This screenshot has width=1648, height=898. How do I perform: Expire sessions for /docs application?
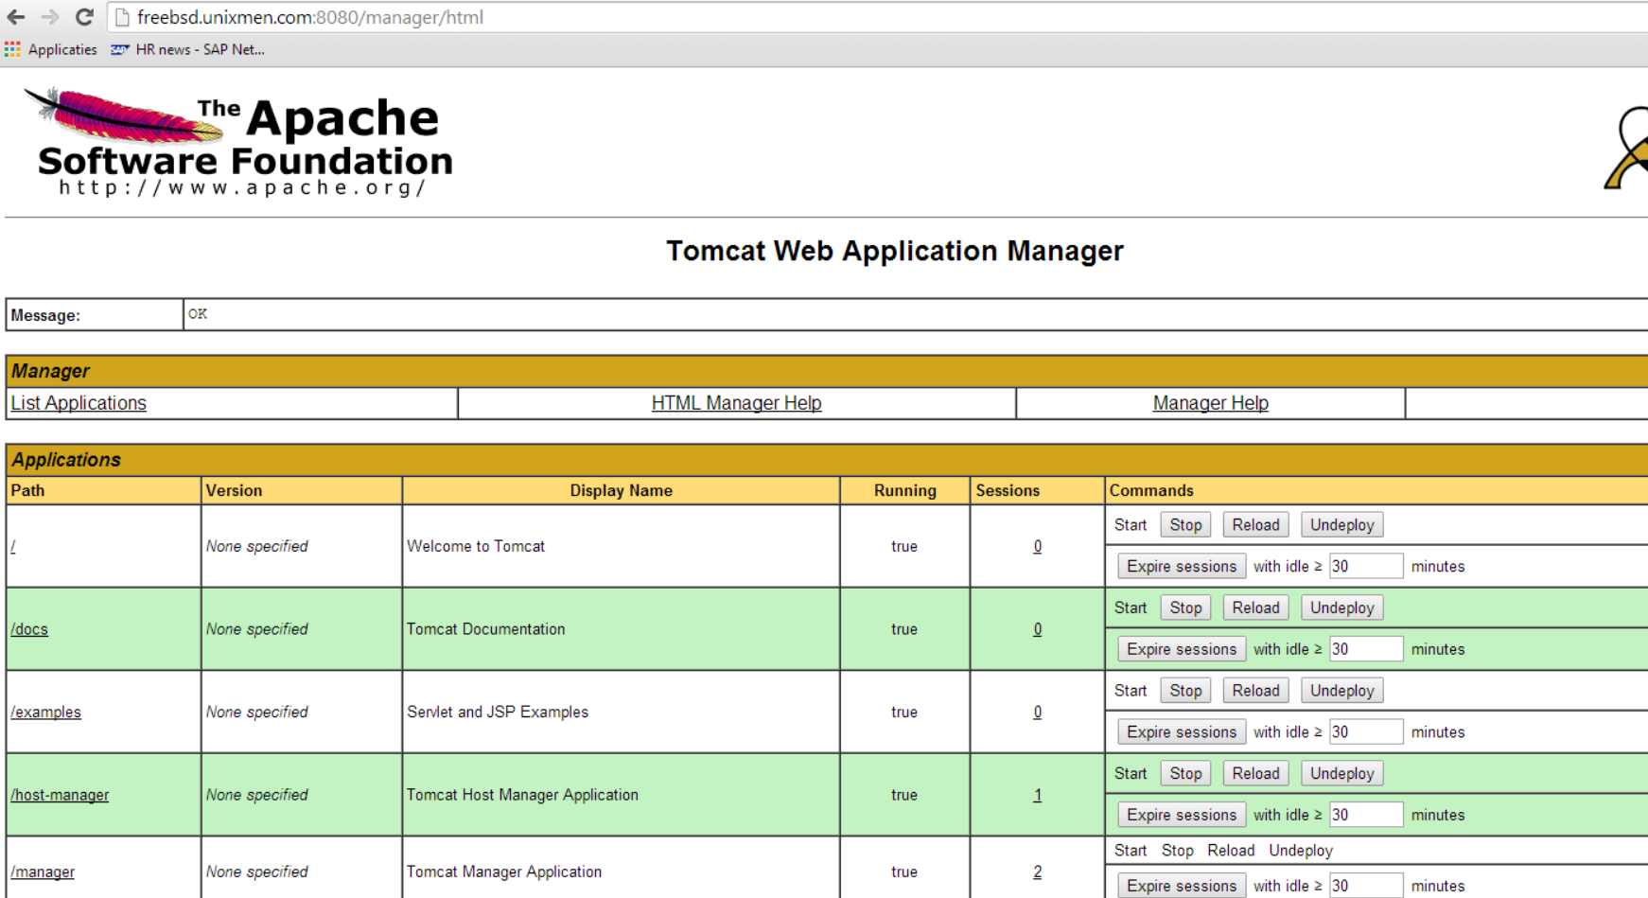[x=1182, y=649]
